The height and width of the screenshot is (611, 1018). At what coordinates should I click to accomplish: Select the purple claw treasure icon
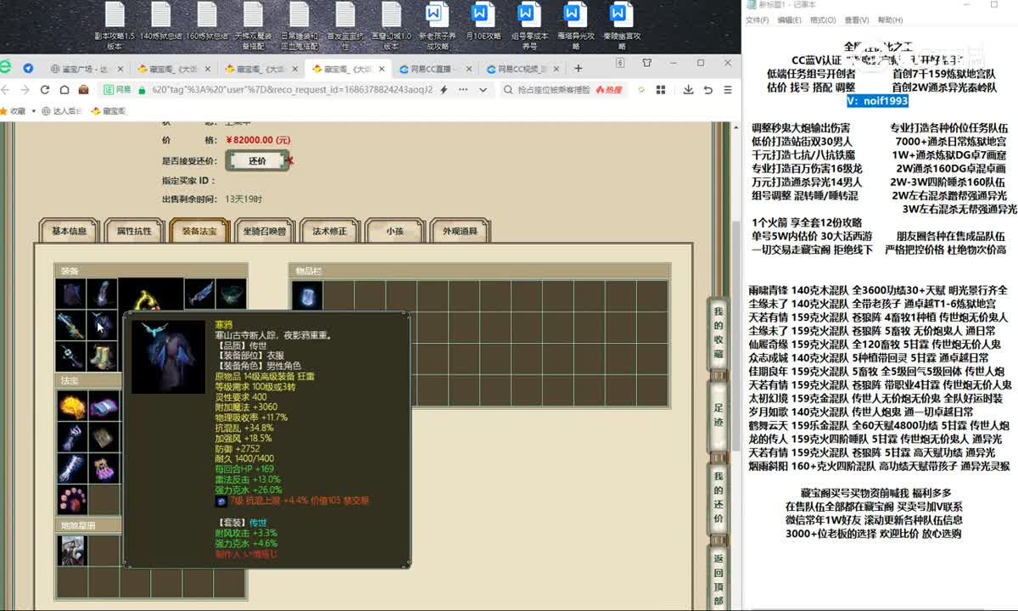(x=103, y=468)
